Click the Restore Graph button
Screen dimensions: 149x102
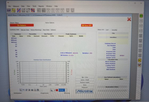85,82
